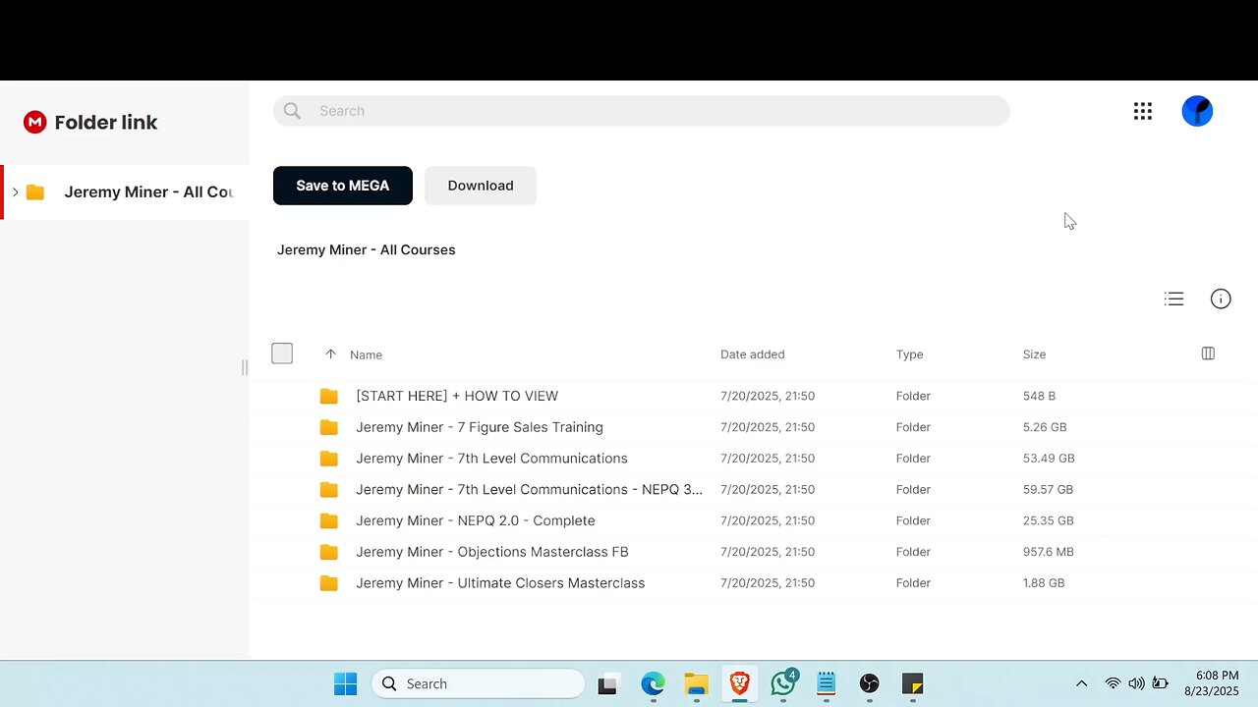1258x707 pixels.
Task: Open Task View from the taskbar
Action: 607,684
